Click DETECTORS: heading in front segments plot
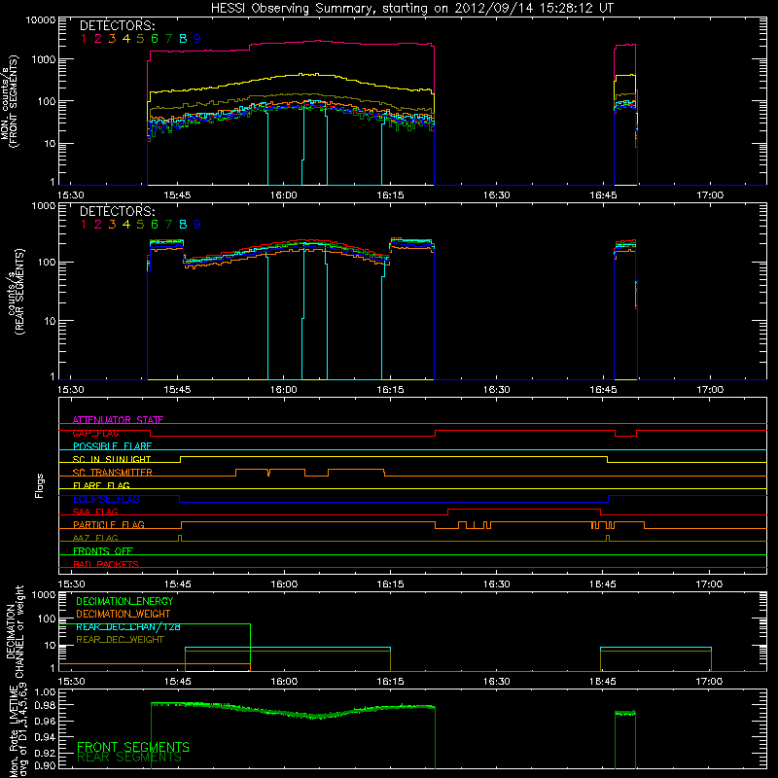 pyautogui.click(x=118, y=26)
